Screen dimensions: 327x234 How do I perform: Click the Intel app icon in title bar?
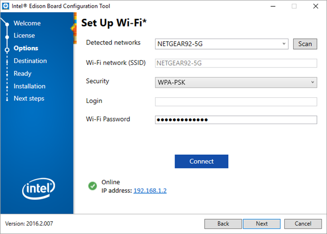pos(6,6)
